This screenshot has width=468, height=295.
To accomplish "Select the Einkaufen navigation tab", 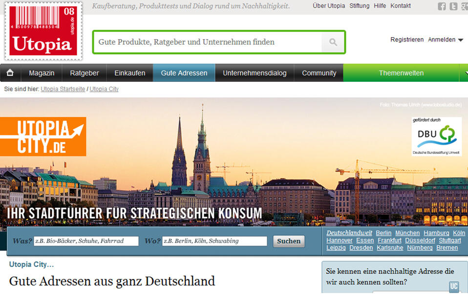I will [x=129, y=72].
